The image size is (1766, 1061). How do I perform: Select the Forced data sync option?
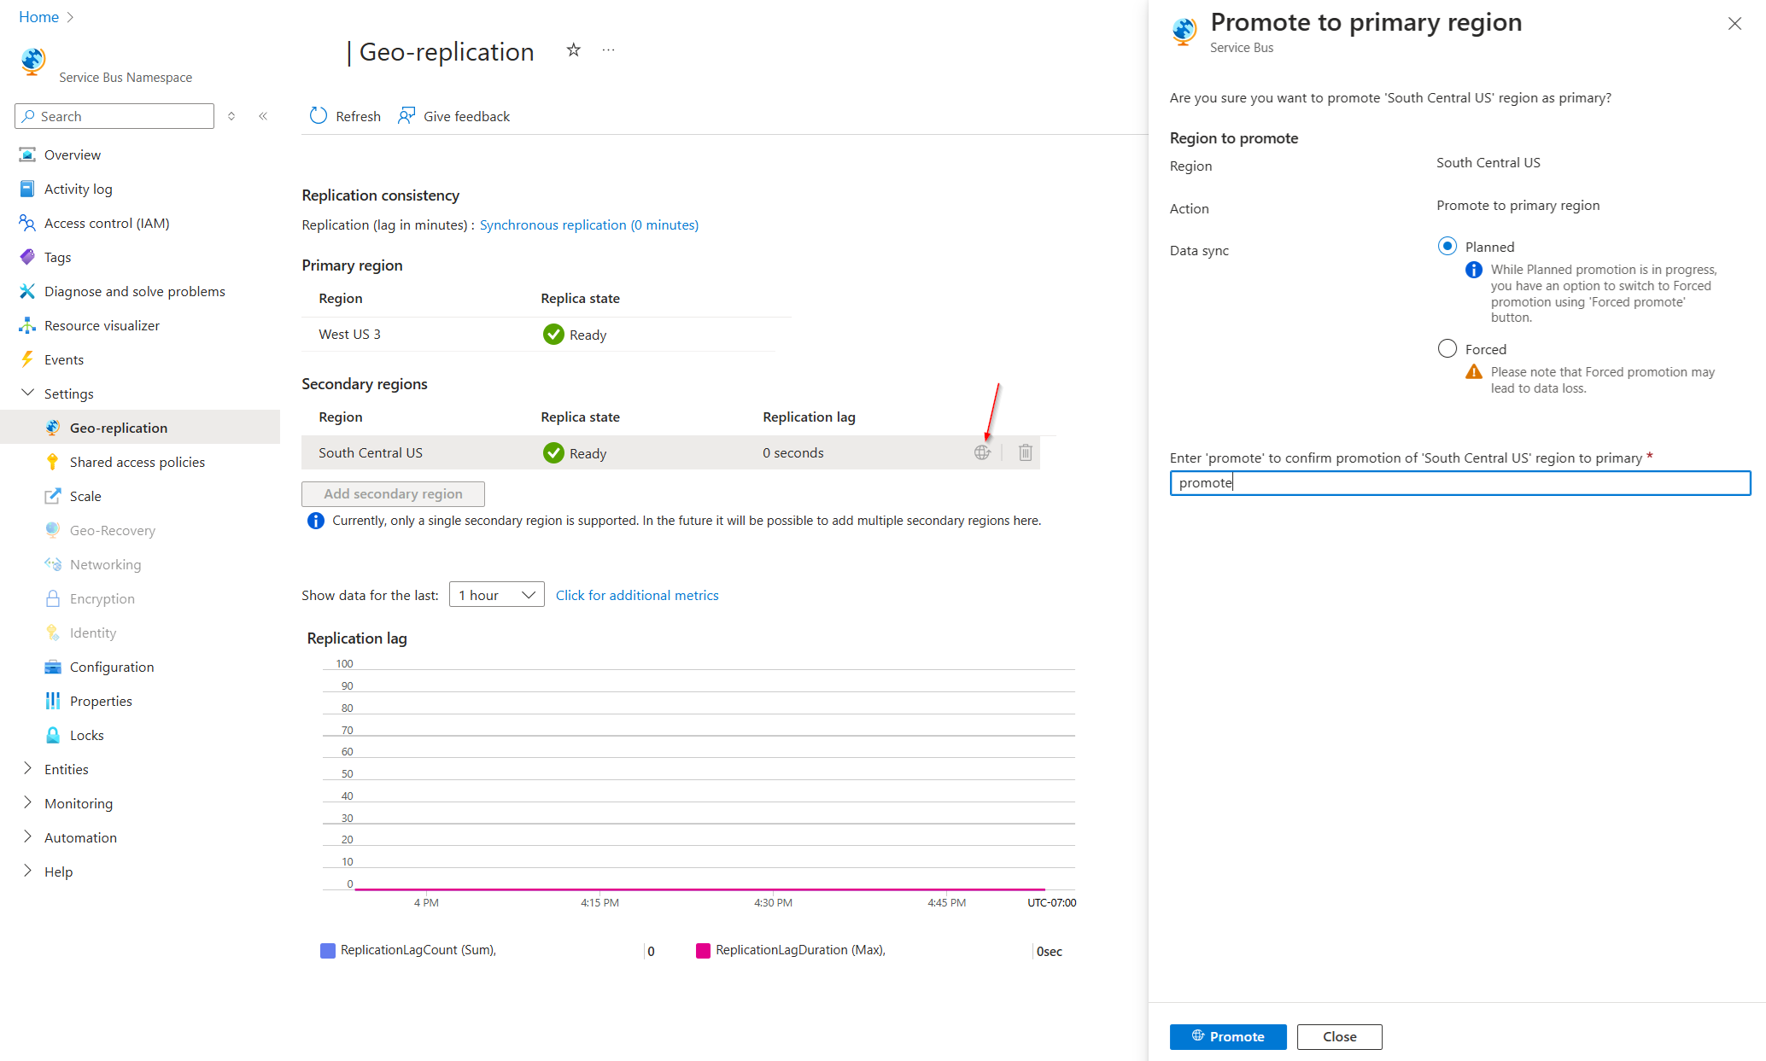point(1447,349)
